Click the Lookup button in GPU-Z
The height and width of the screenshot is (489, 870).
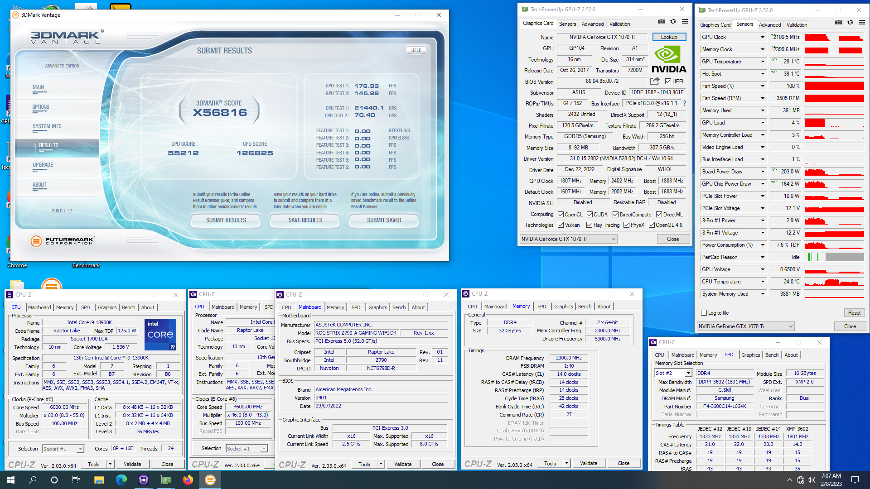pos(669,37)
